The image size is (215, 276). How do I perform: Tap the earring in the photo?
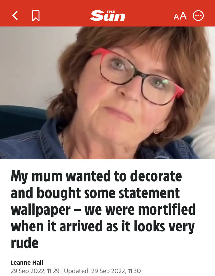pyautogui.click(x=156, y=131)
